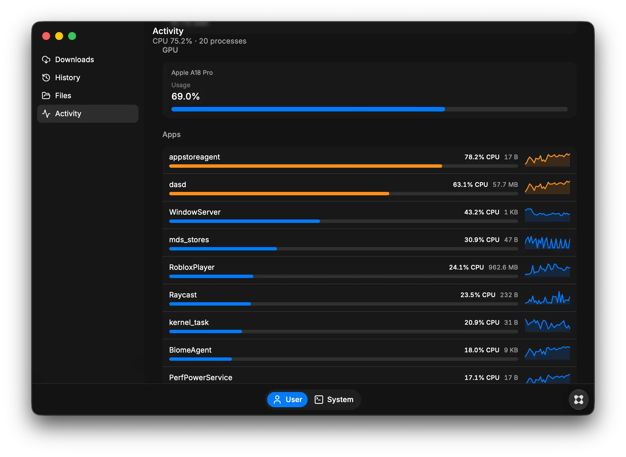Viewport: 626px width, 457px height.
Task: Switch to the User tab
Action: coord(287,400)
